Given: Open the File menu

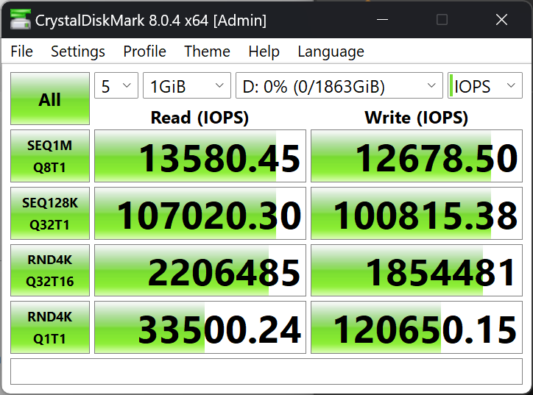Looking at the screenshot, I should pos(22,51).
